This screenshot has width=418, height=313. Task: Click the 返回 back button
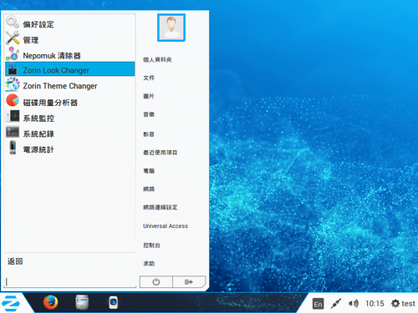point(15,261)
